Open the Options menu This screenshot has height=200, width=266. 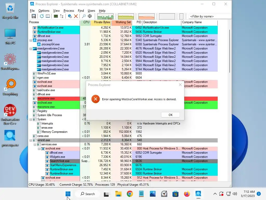44,10
